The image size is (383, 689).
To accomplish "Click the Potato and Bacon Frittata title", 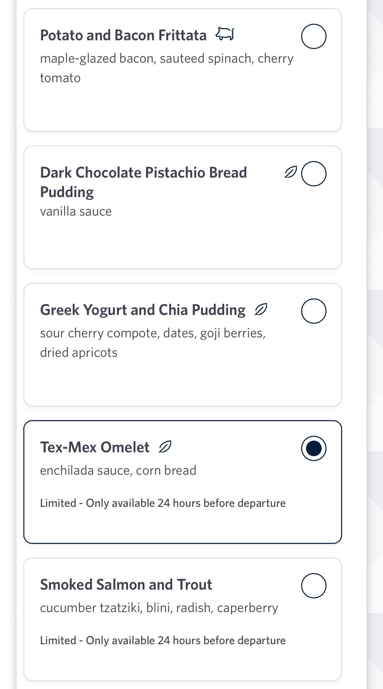I will [x=123, y=35].
